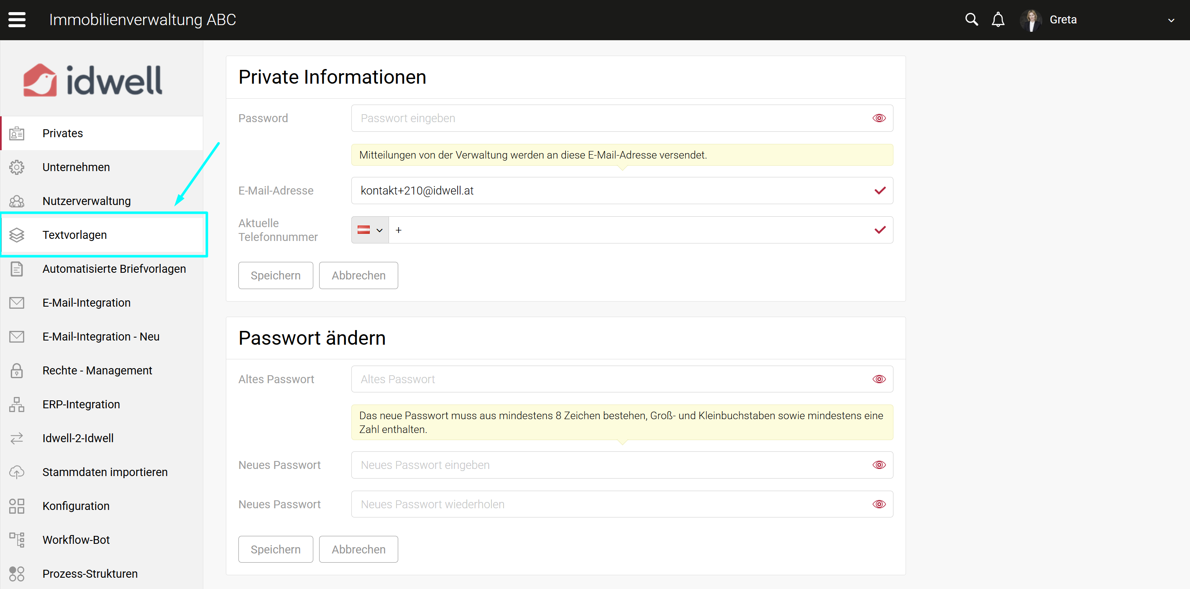Viewport: 1190px width, 589px height.
Task: Reveal 'Neues Passwort wiederholen' with eye icon
Action: [879, 504]
